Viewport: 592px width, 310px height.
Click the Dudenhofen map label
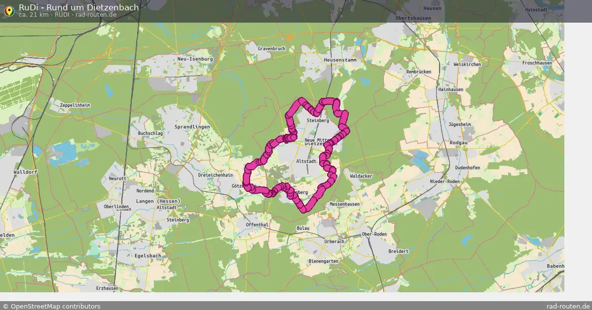[x=467, y=167]
